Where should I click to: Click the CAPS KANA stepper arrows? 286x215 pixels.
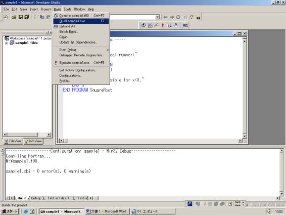click(x=243, y=204)
